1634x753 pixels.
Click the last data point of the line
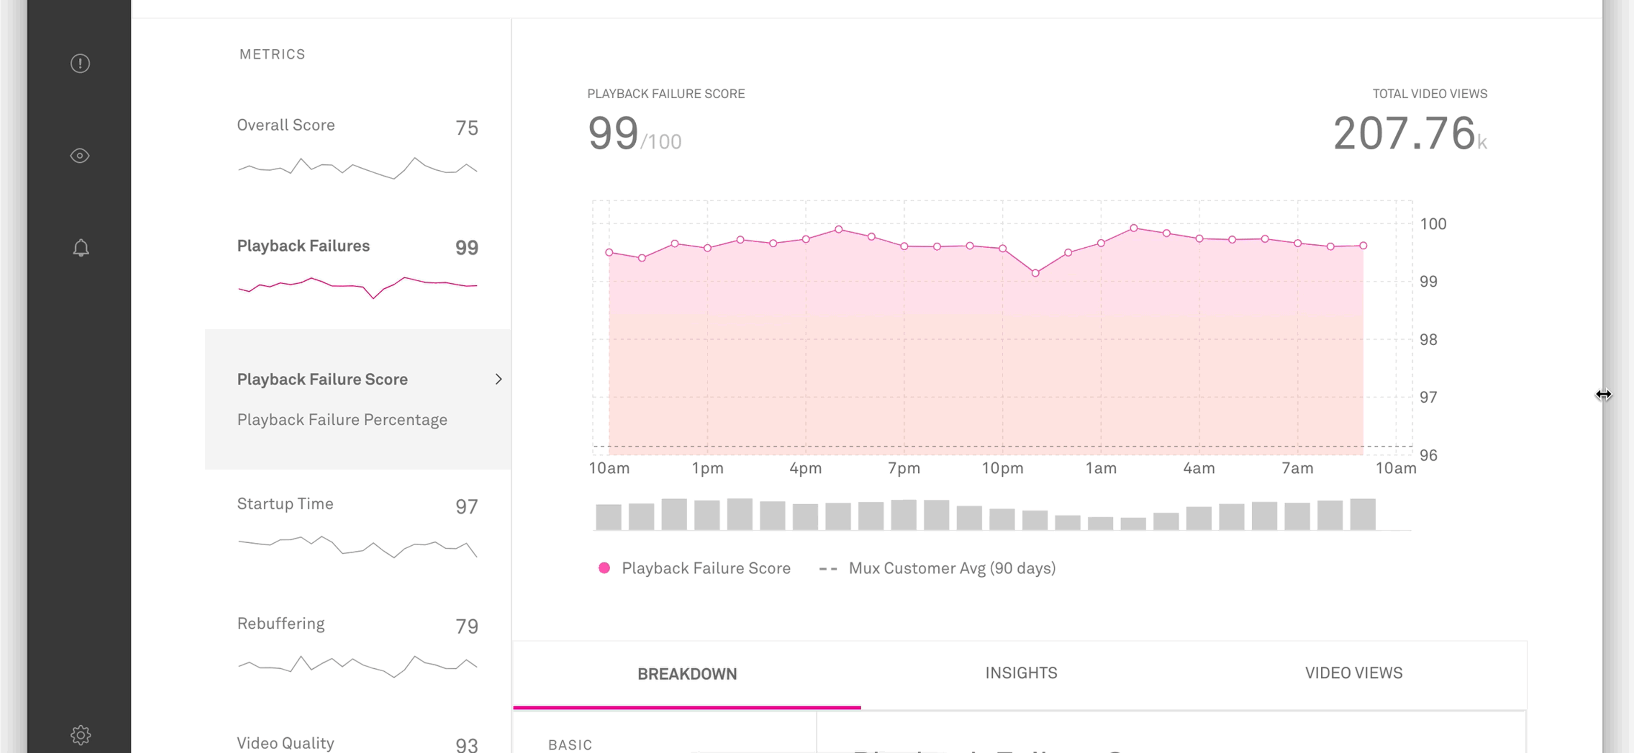pos(1363,245)
